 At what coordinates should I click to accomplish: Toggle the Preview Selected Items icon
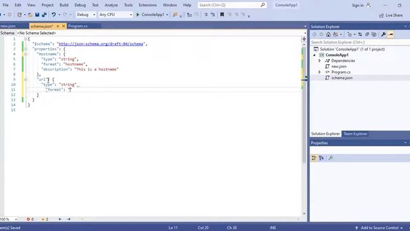click(391, 34)
